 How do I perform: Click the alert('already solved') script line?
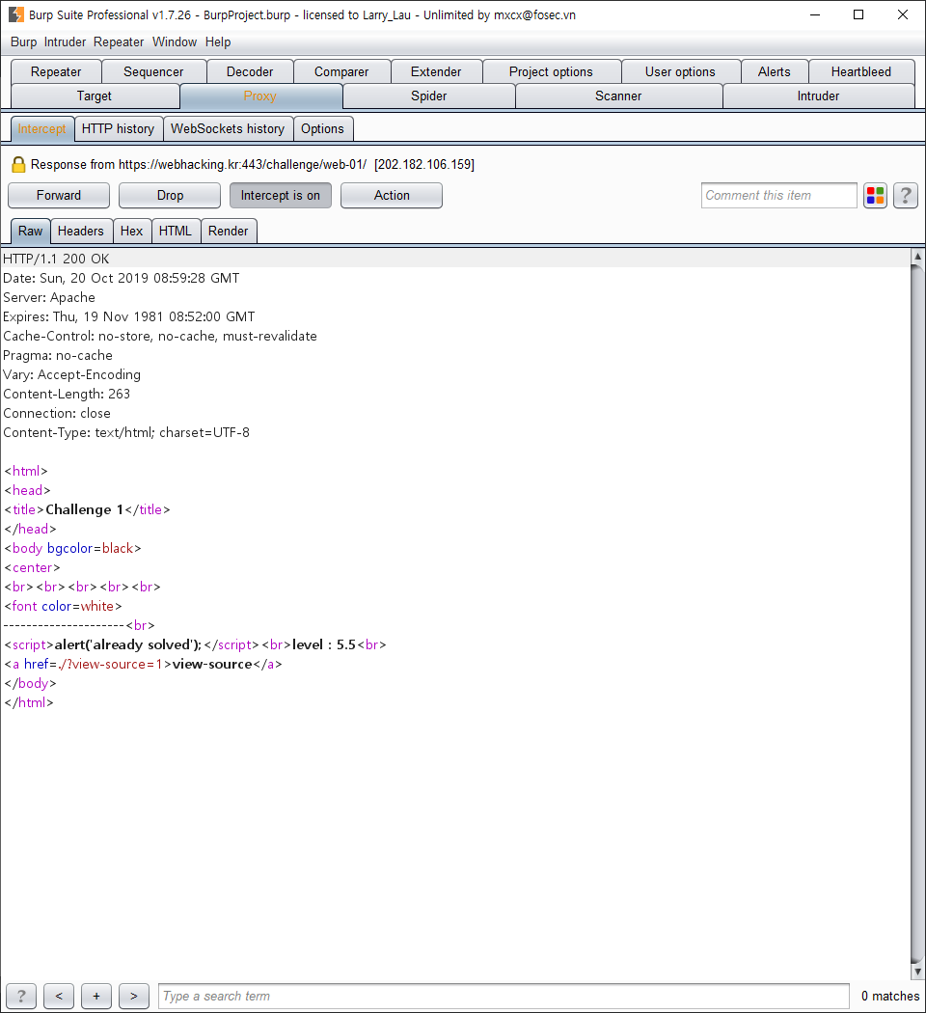pos(195,644)
